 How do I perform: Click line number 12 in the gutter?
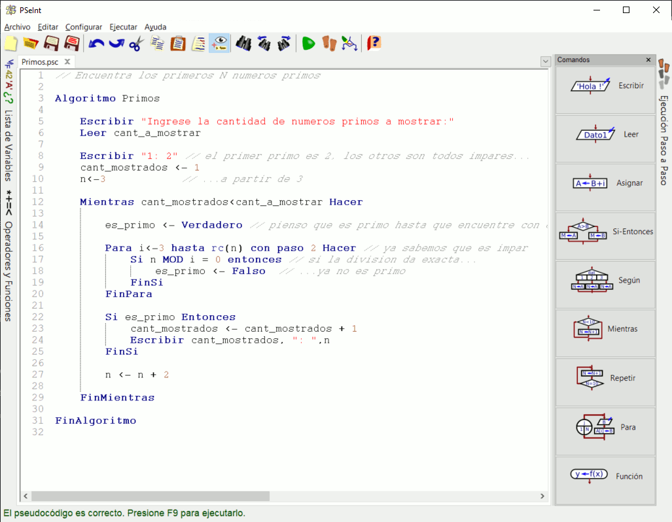point(38,202)
